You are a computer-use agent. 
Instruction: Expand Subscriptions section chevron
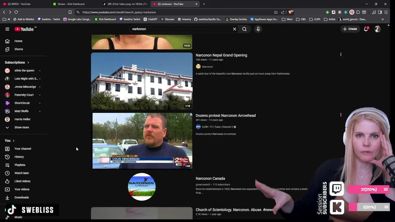(28, 63)
